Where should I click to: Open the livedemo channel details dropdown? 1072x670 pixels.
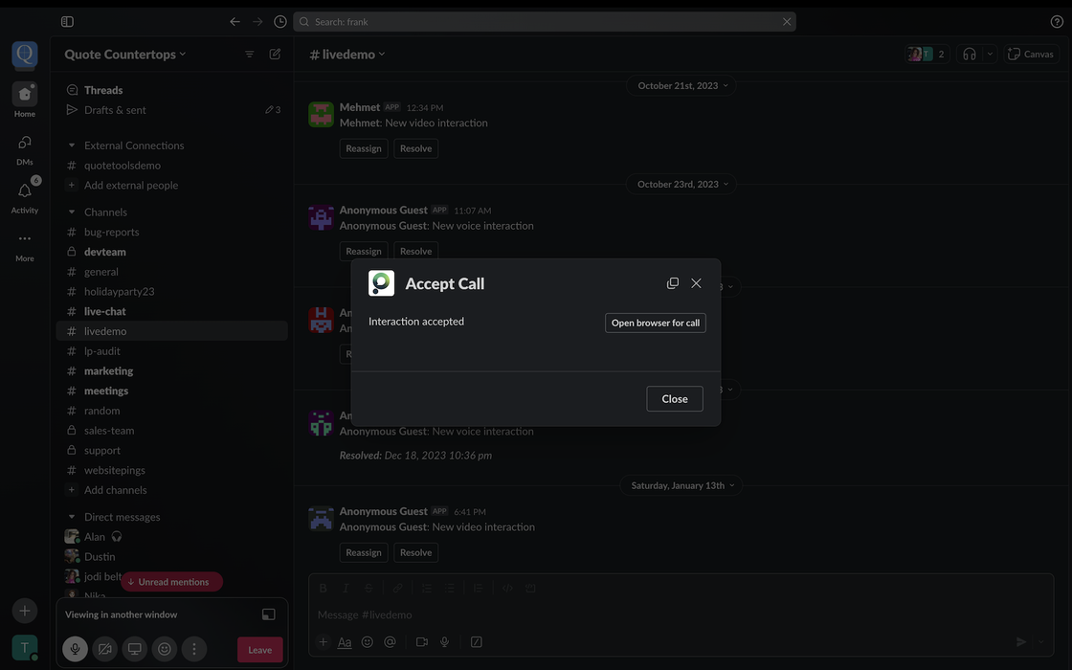(347, 54)
